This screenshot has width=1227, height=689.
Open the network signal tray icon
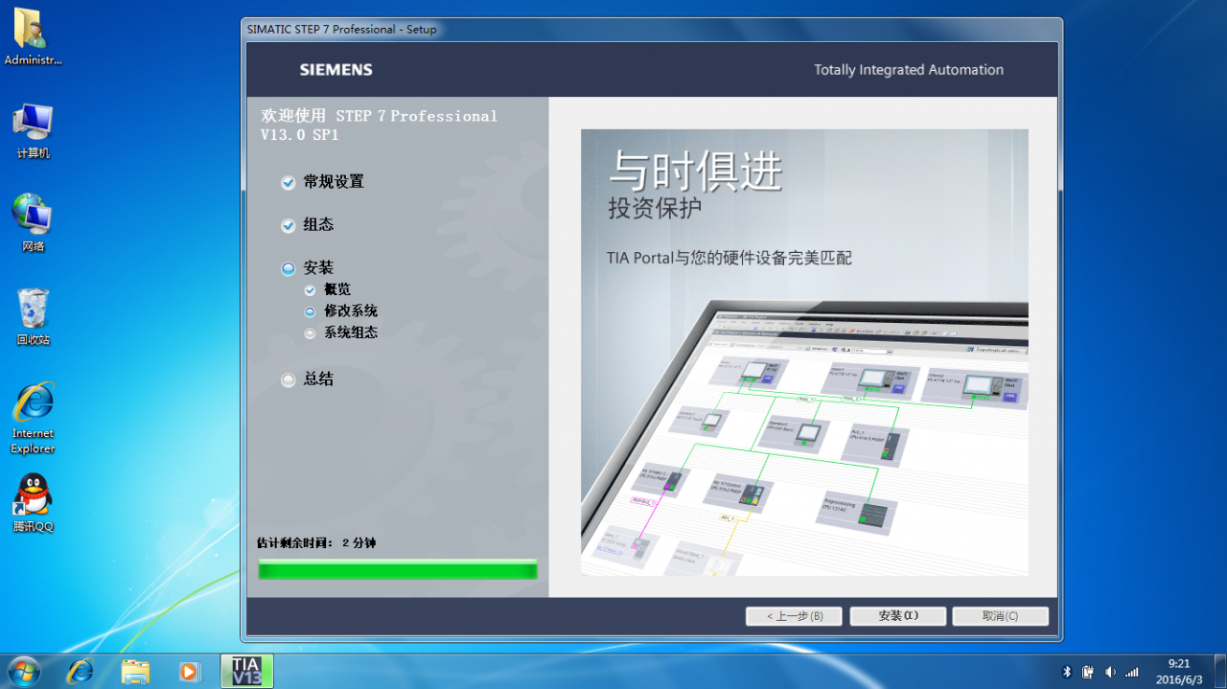(1132, 672)
